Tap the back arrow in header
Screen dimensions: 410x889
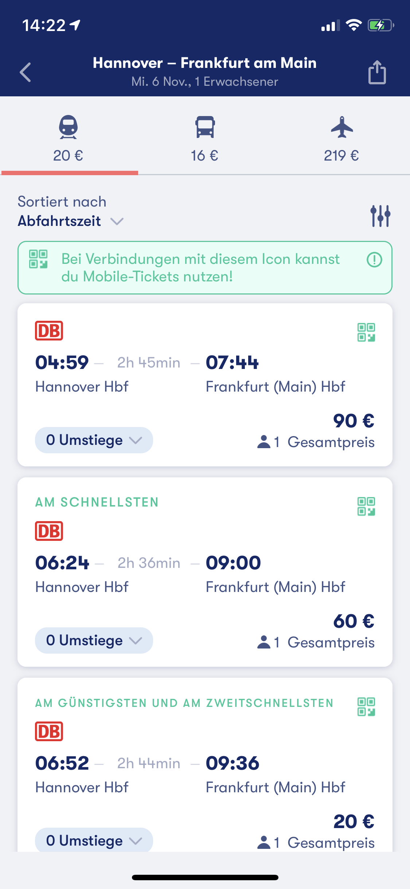click(x=26, y=72)
